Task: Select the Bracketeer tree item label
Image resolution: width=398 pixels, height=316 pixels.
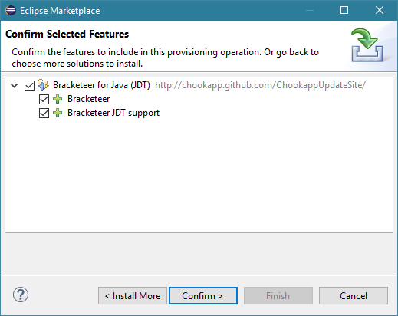Action: [89, 99]
